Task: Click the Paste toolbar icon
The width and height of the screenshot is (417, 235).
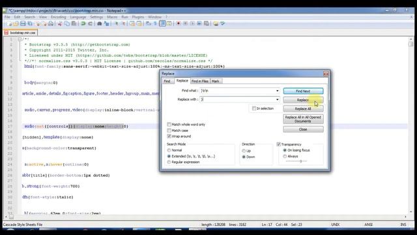Action: tap(74, 23)
